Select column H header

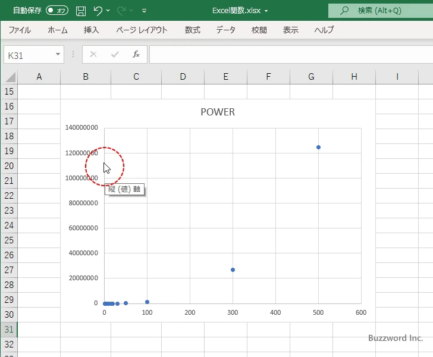tap(354, 77)
